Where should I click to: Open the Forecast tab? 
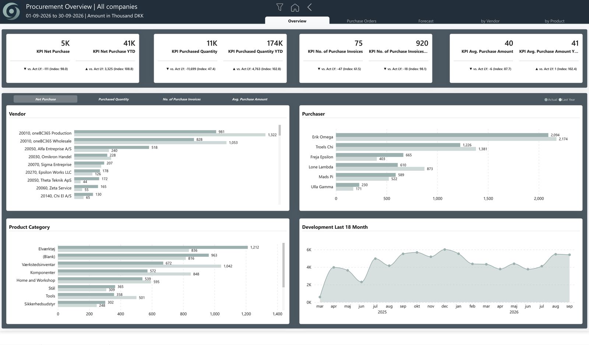[426, 21]
